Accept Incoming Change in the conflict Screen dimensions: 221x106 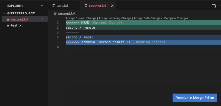point(115,18)
